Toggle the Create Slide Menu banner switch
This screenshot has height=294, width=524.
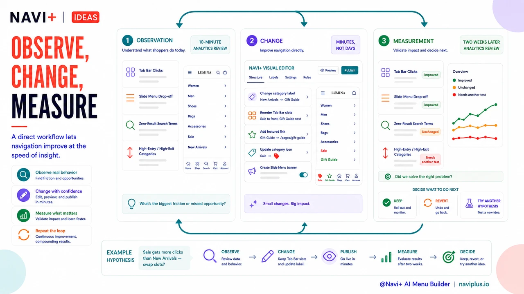[303, 175]
